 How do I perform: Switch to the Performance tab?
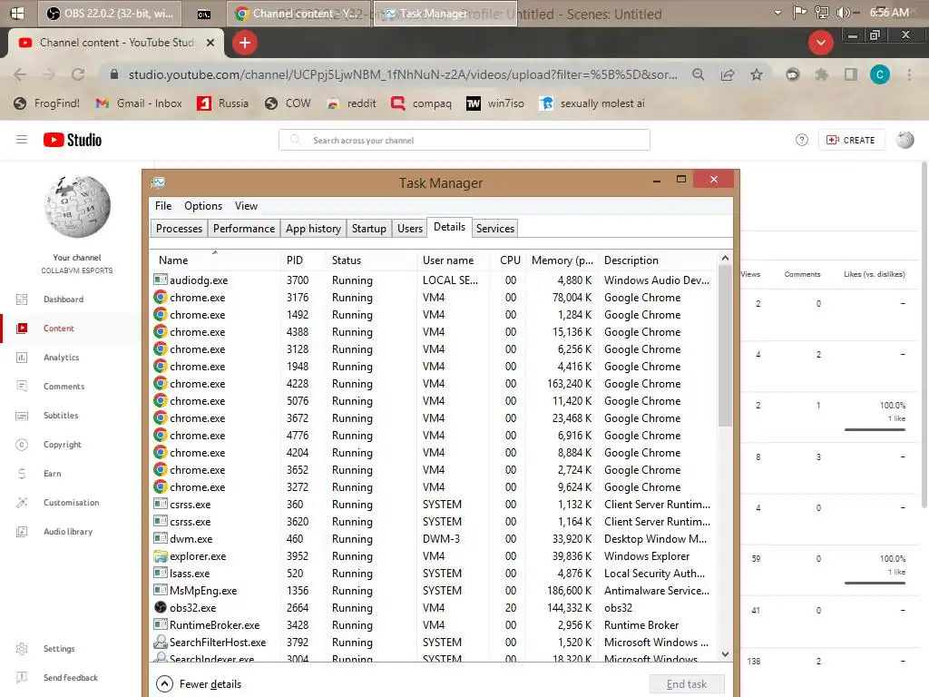point(243,228)
